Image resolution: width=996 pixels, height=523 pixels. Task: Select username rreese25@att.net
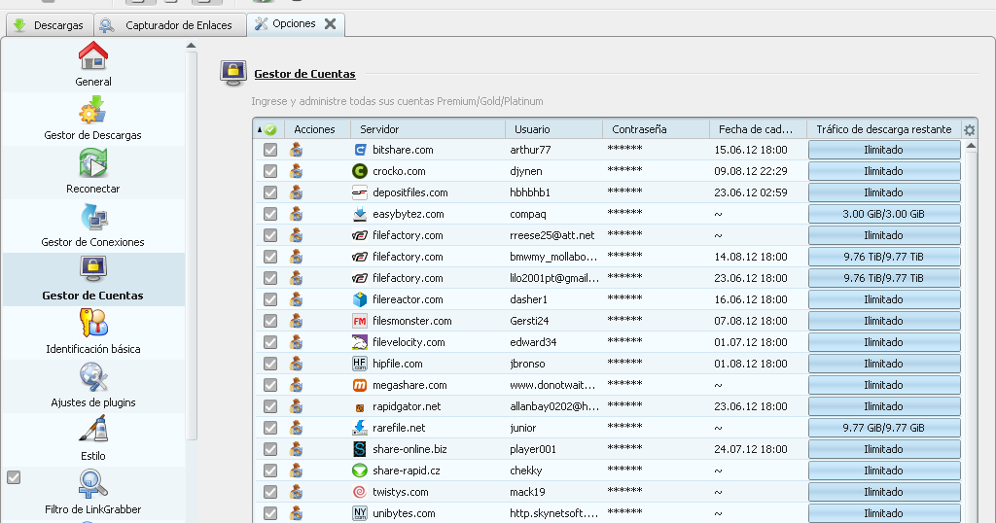tap(552, 235)
